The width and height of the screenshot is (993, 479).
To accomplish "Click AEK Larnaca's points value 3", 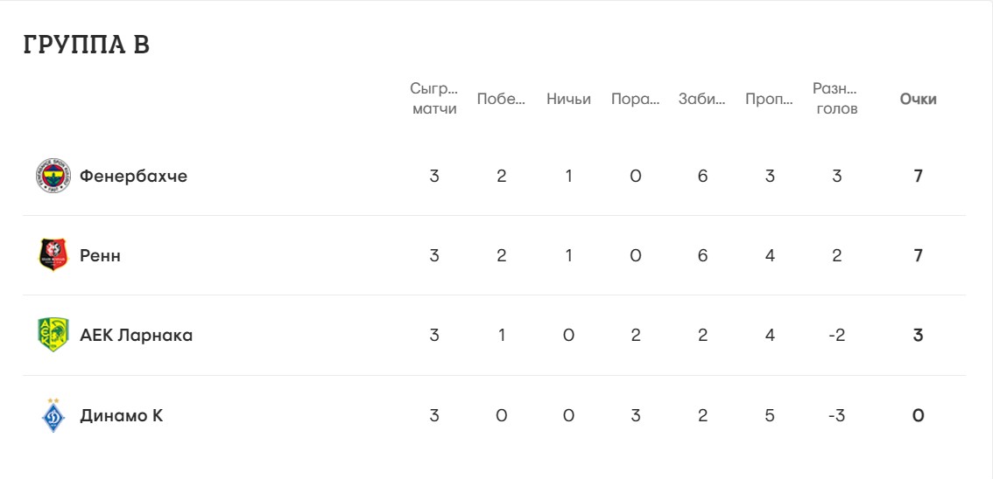I will coord(918,335).
